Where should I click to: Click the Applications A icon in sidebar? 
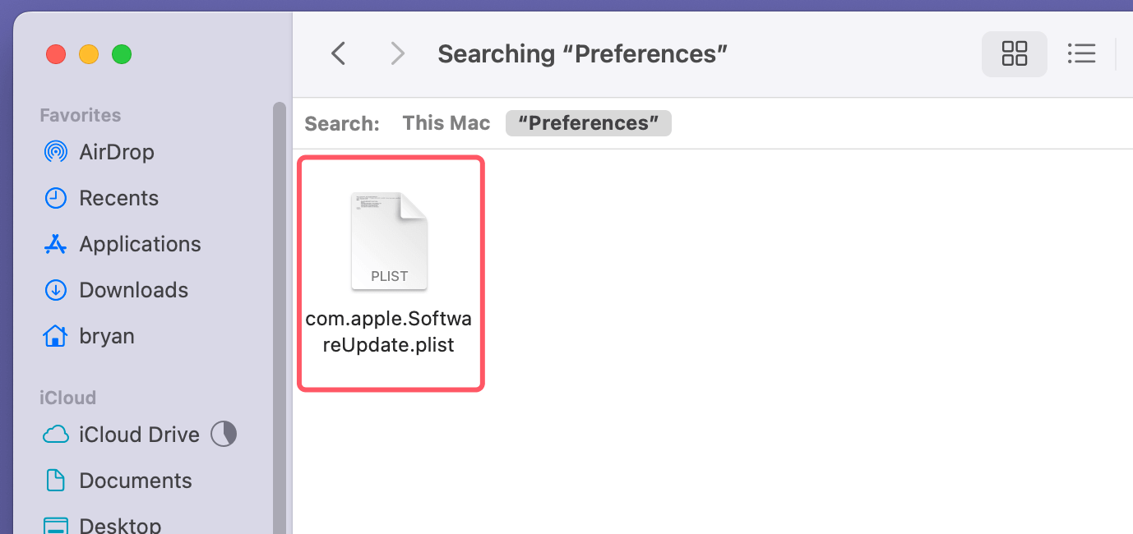pyautogui.click(x=55, y=243)
